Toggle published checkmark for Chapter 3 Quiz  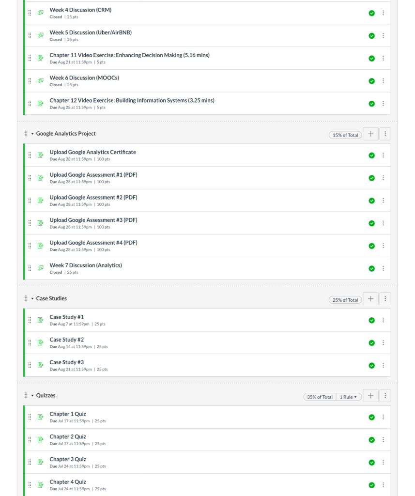point(371,463)
